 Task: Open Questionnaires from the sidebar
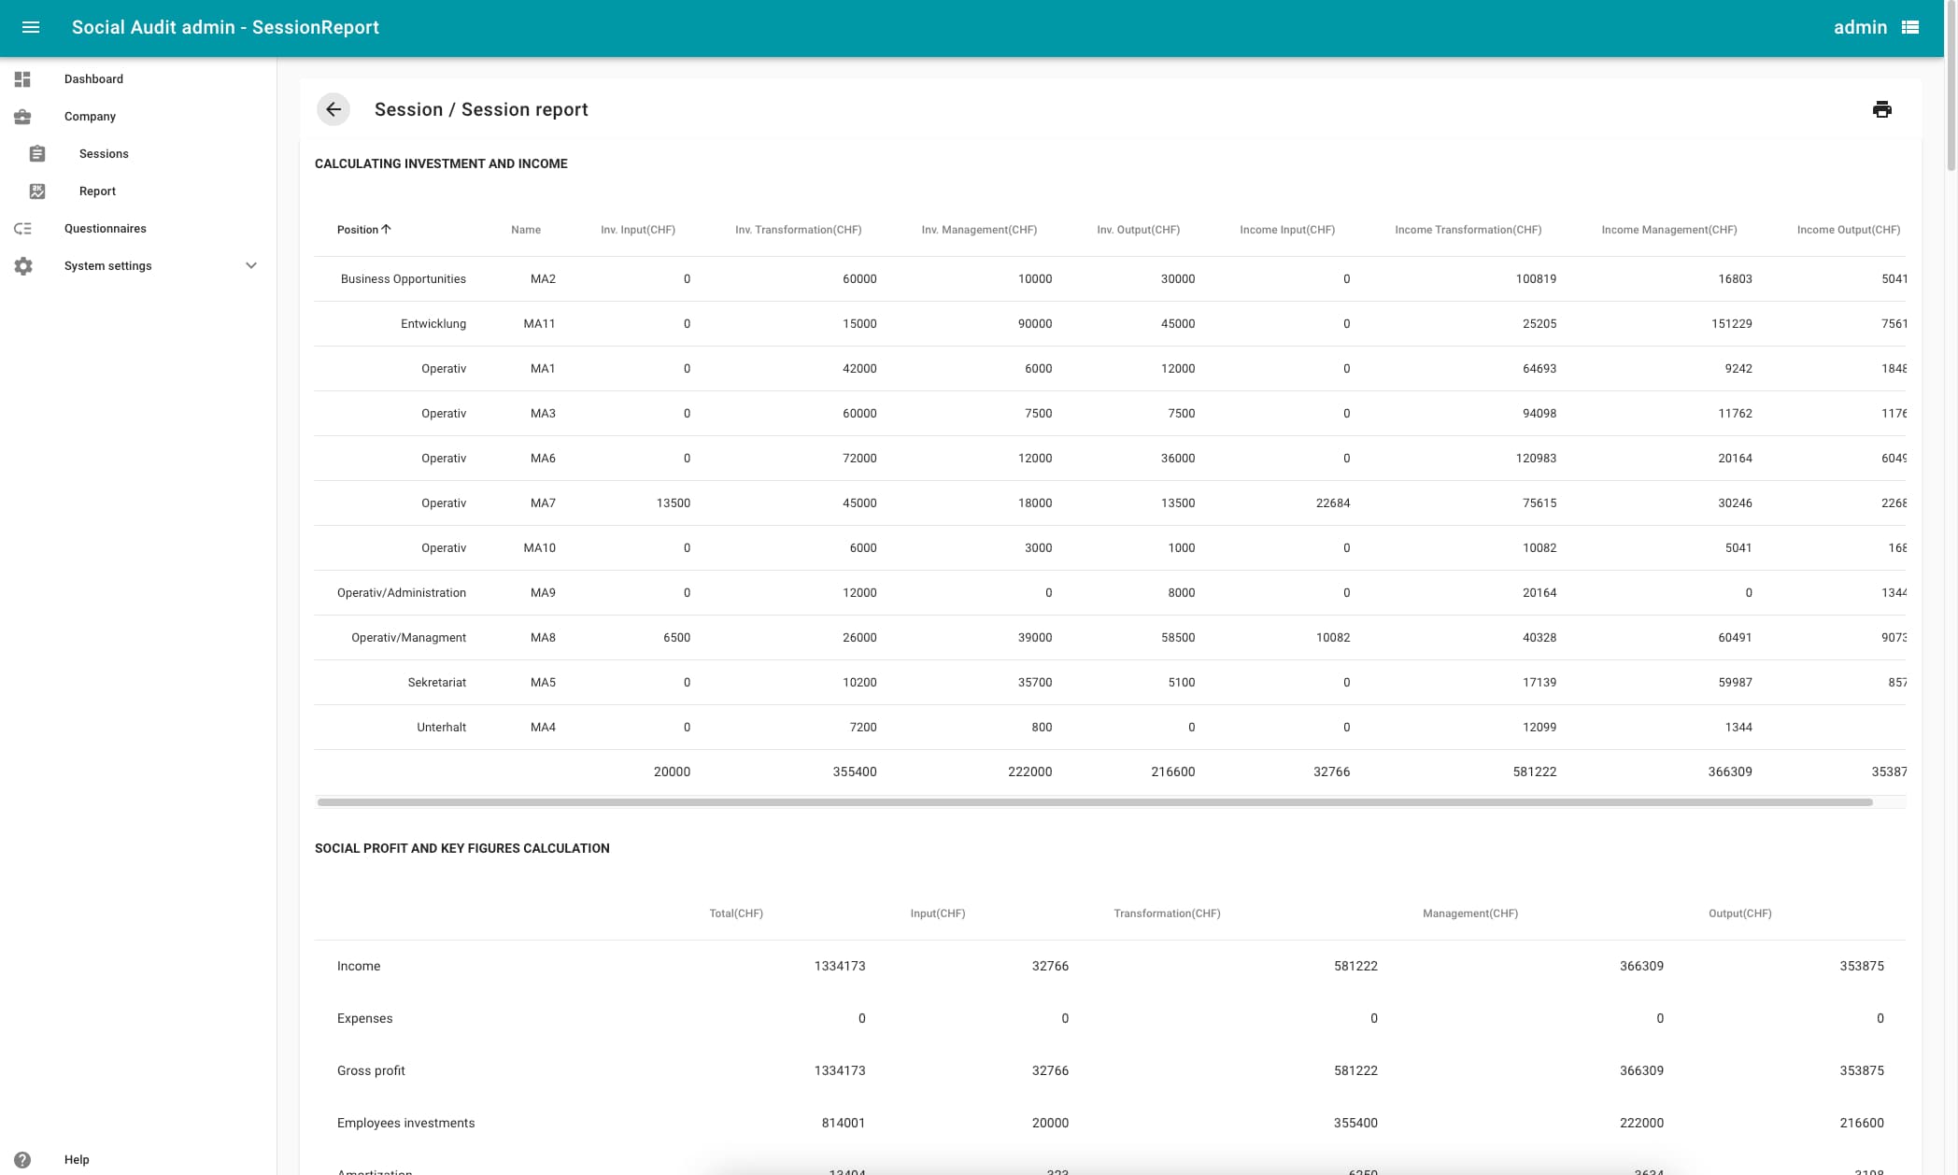coord(106,229)
